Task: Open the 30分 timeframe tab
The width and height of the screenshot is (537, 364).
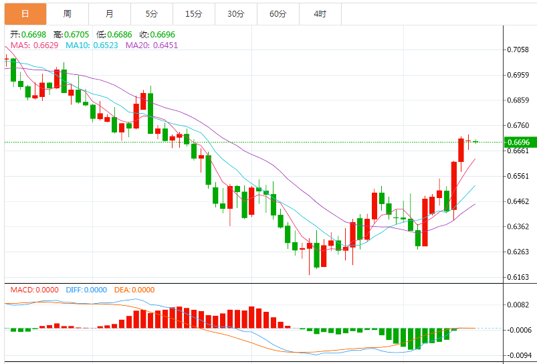Action: point(236,14)
